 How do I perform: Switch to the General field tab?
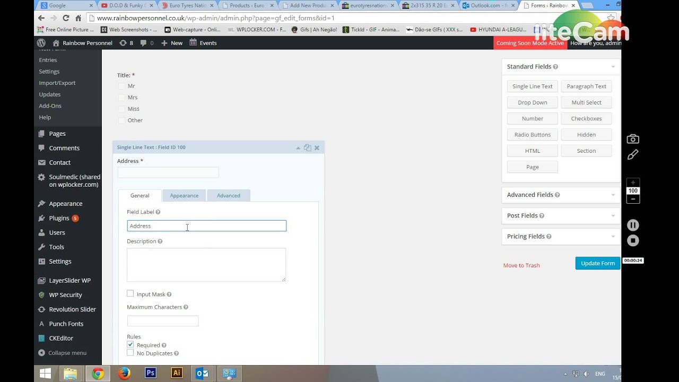pyautogui.click(x=140, y=196)
